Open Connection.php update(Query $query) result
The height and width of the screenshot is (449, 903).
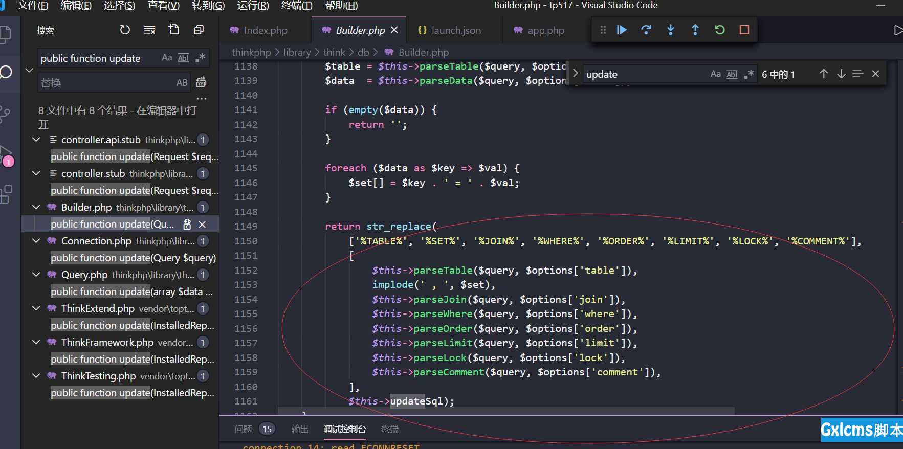point(133,258)
